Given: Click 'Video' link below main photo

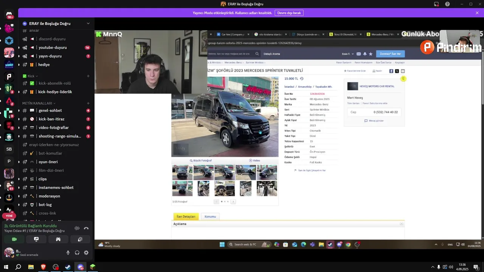Looking at the screenshot, I should (x=254, y=161).
